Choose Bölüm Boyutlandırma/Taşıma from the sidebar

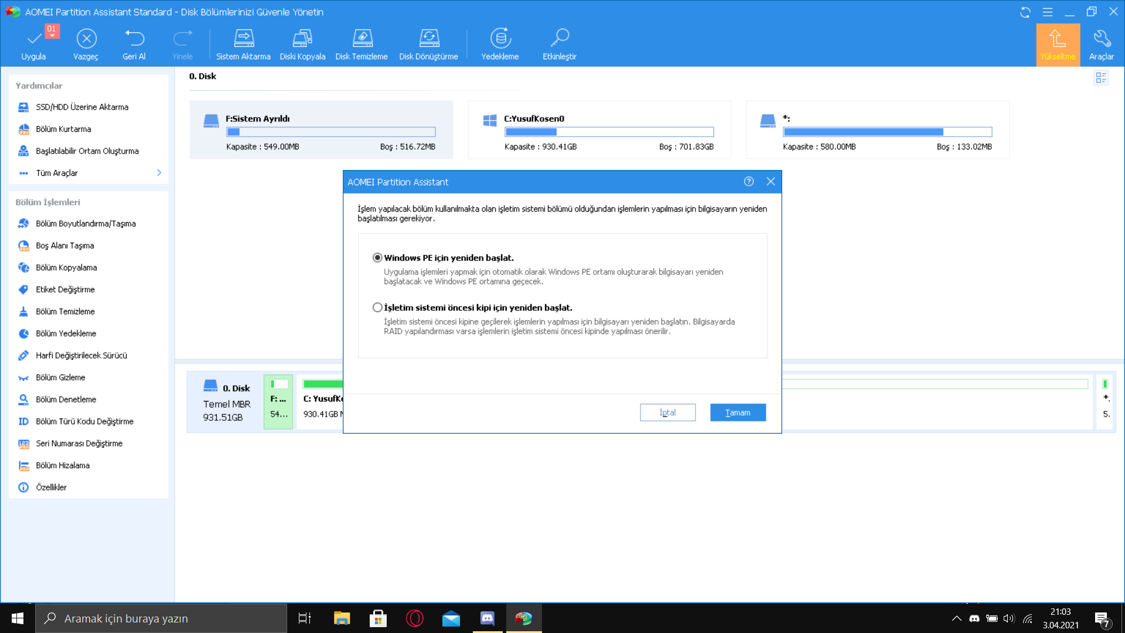pyautogui.click(x=86, y=224)
